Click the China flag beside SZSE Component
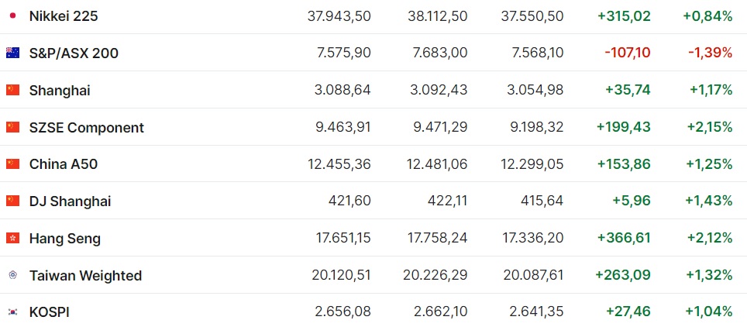The image size is (747, 327). pos(12,127)
